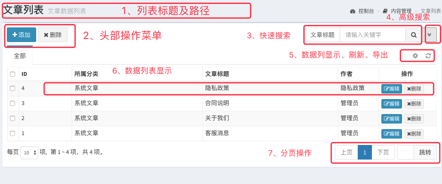Open 内容管理 in the breadcrumb

(x=401, y=11)
